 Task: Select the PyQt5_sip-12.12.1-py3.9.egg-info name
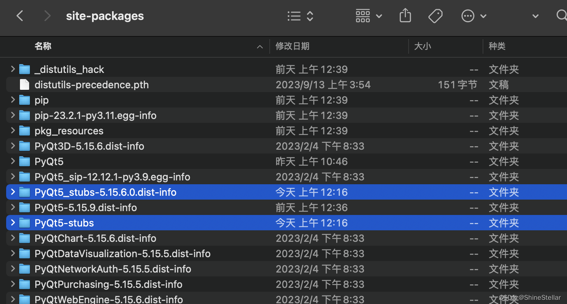pyautogui.click(x=112, y=177)
